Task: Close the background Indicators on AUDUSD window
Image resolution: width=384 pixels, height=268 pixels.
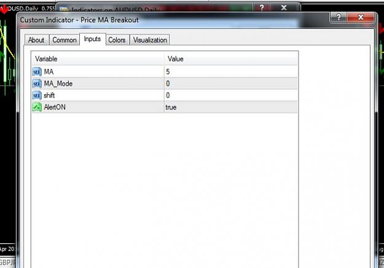Action: pos(284,7)
